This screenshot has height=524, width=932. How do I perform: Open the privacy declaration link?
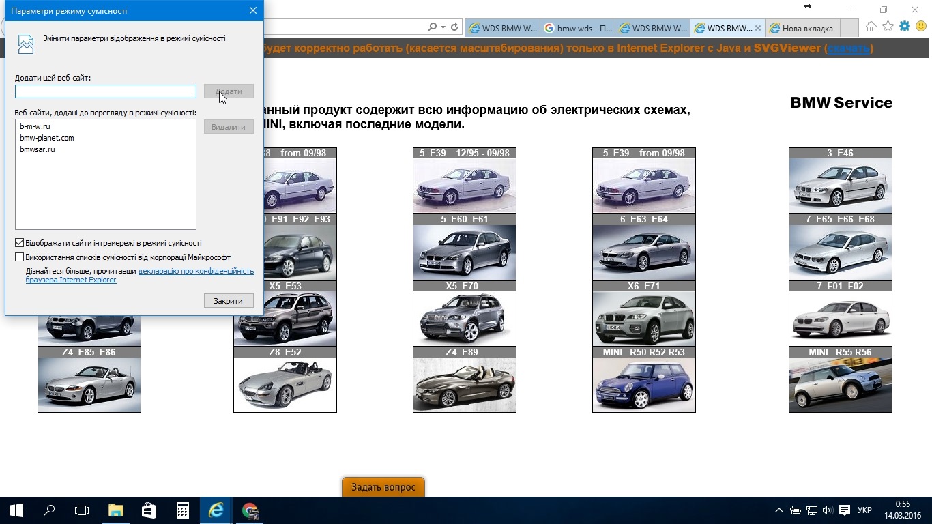(196, 271)
